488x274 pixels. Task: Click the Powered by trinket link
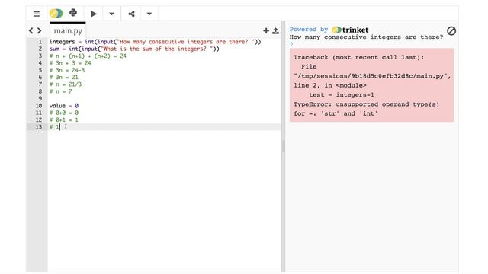tap(329, 30)
